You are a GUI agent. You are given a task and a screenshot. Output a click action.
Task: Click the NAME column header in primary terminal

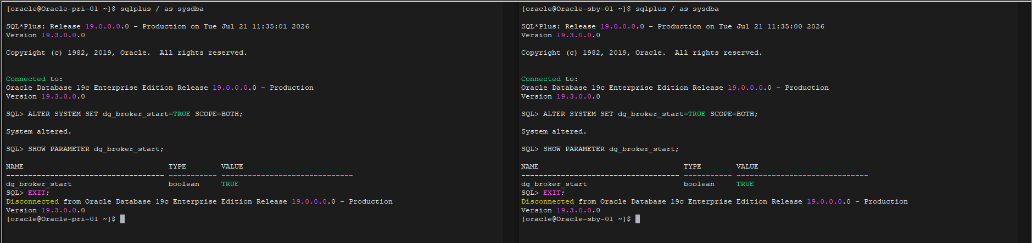(x=15, y=166)
